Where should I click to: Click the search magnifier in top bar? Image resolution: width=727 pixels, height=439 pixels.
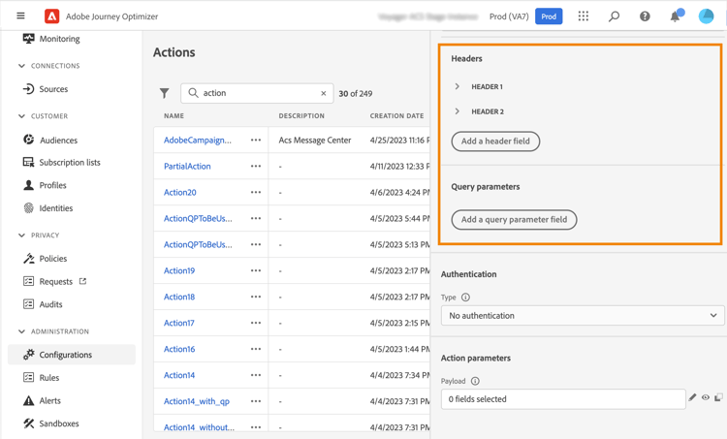pyautogui.click(x=614, y=16)
